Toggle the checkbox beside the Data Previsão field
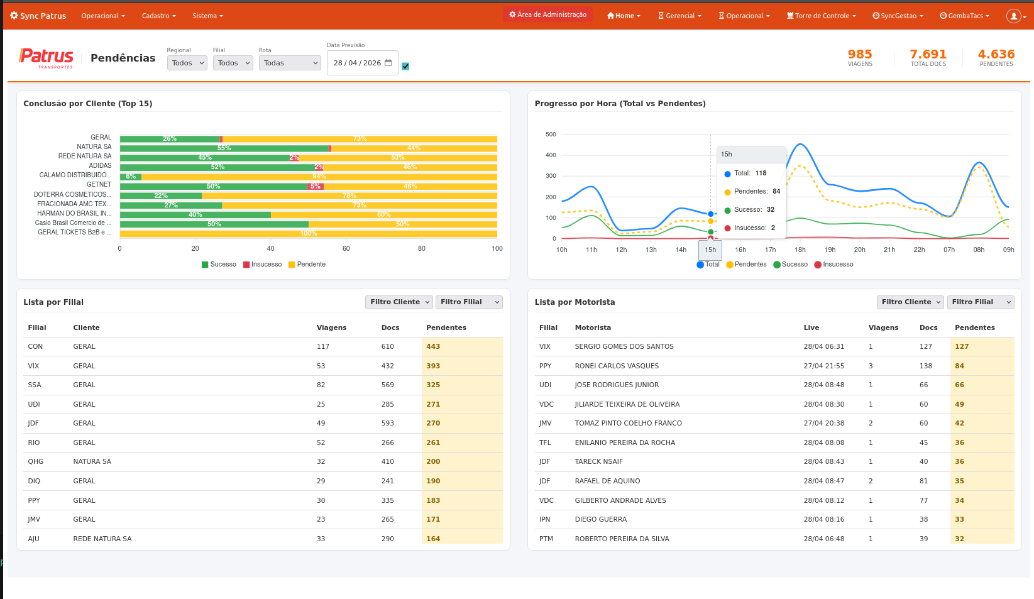This screenshot has width=1034, height=599. click(x=405, y=66)
